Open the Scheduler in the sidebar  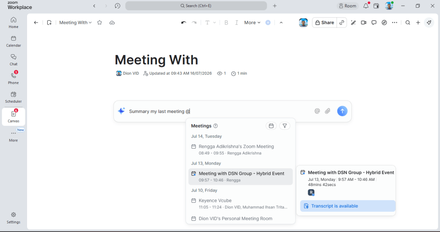pos(13,97)
